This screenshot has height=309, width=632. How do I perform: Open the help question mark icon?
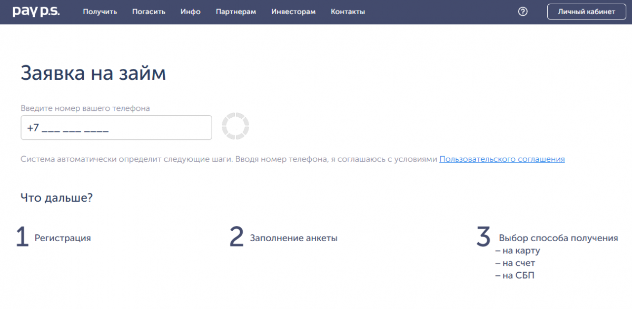click(522, 12)
